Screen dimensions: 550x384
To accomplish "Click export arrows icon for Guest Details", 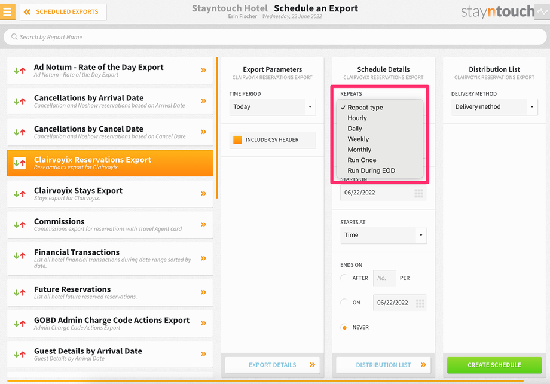I will point(20,354).
